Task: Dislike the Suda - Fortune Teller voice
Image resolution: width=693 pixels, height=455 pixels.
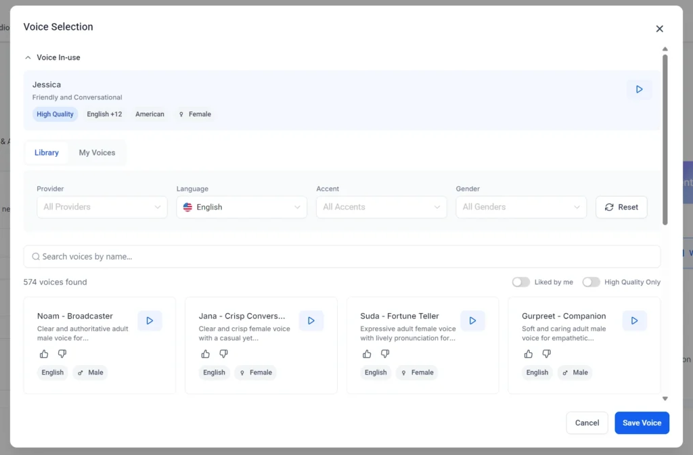Action: coord(385,354)
